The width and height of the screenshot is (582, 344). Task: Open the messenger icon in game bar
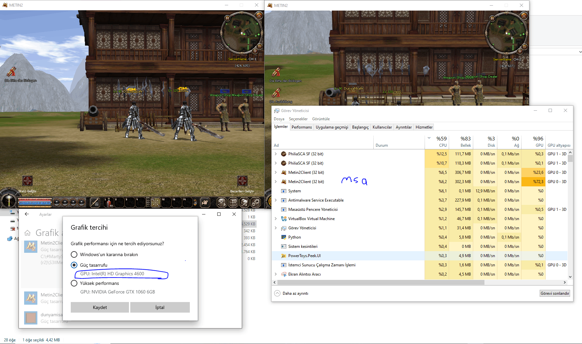[x=244, y=202]
